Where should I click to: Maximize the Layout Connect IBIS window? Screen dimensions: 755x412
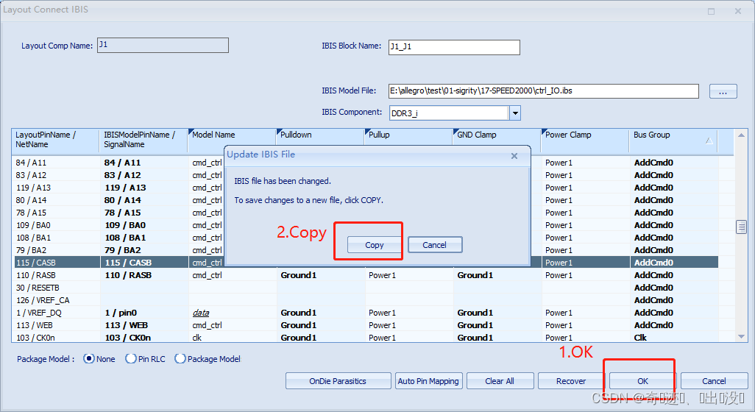tap(711, 11)
